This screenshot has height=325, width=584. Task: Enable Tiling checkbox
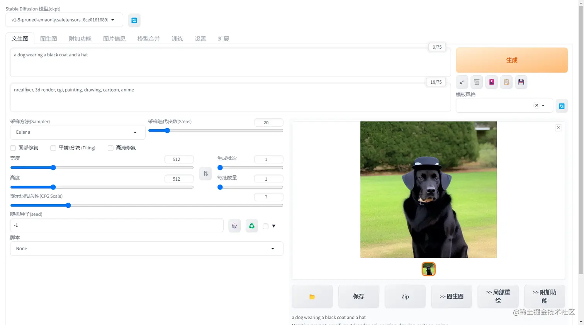click(x=53, y=148)
